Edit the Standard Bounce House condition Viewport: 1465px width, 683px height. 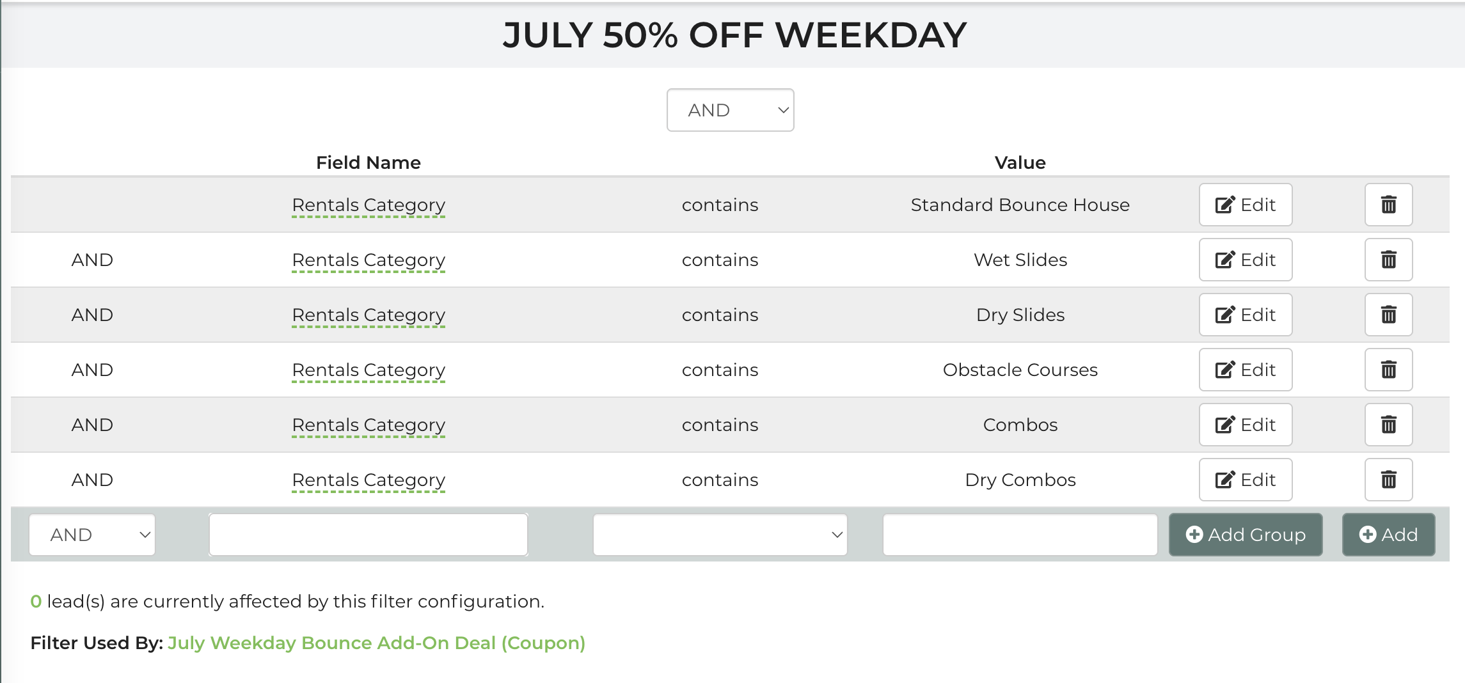pos(1246,205)
